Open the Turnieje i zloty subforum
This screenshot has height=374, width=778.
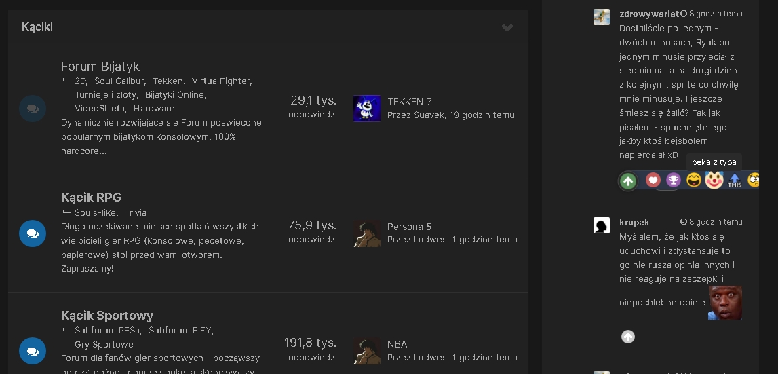tap(106, 94)
